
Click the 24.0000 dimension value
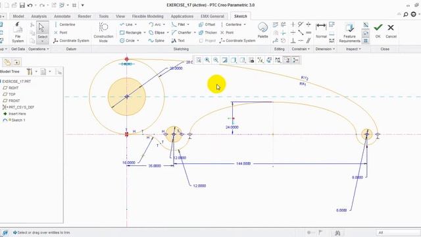pyautogui.click(x=232, y=127)
